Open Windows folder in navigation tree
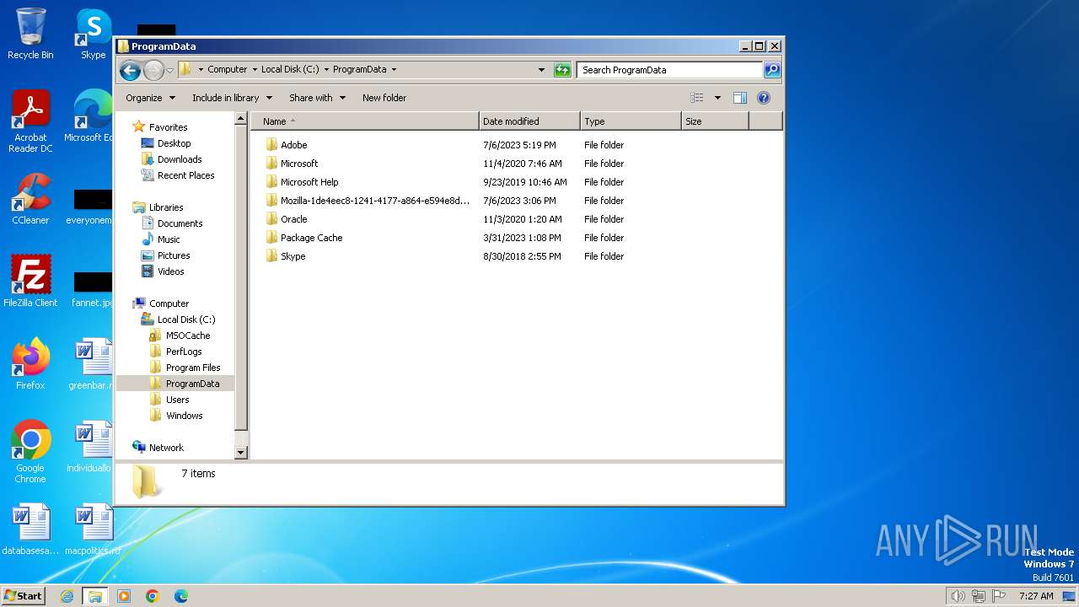 (184, 416)
